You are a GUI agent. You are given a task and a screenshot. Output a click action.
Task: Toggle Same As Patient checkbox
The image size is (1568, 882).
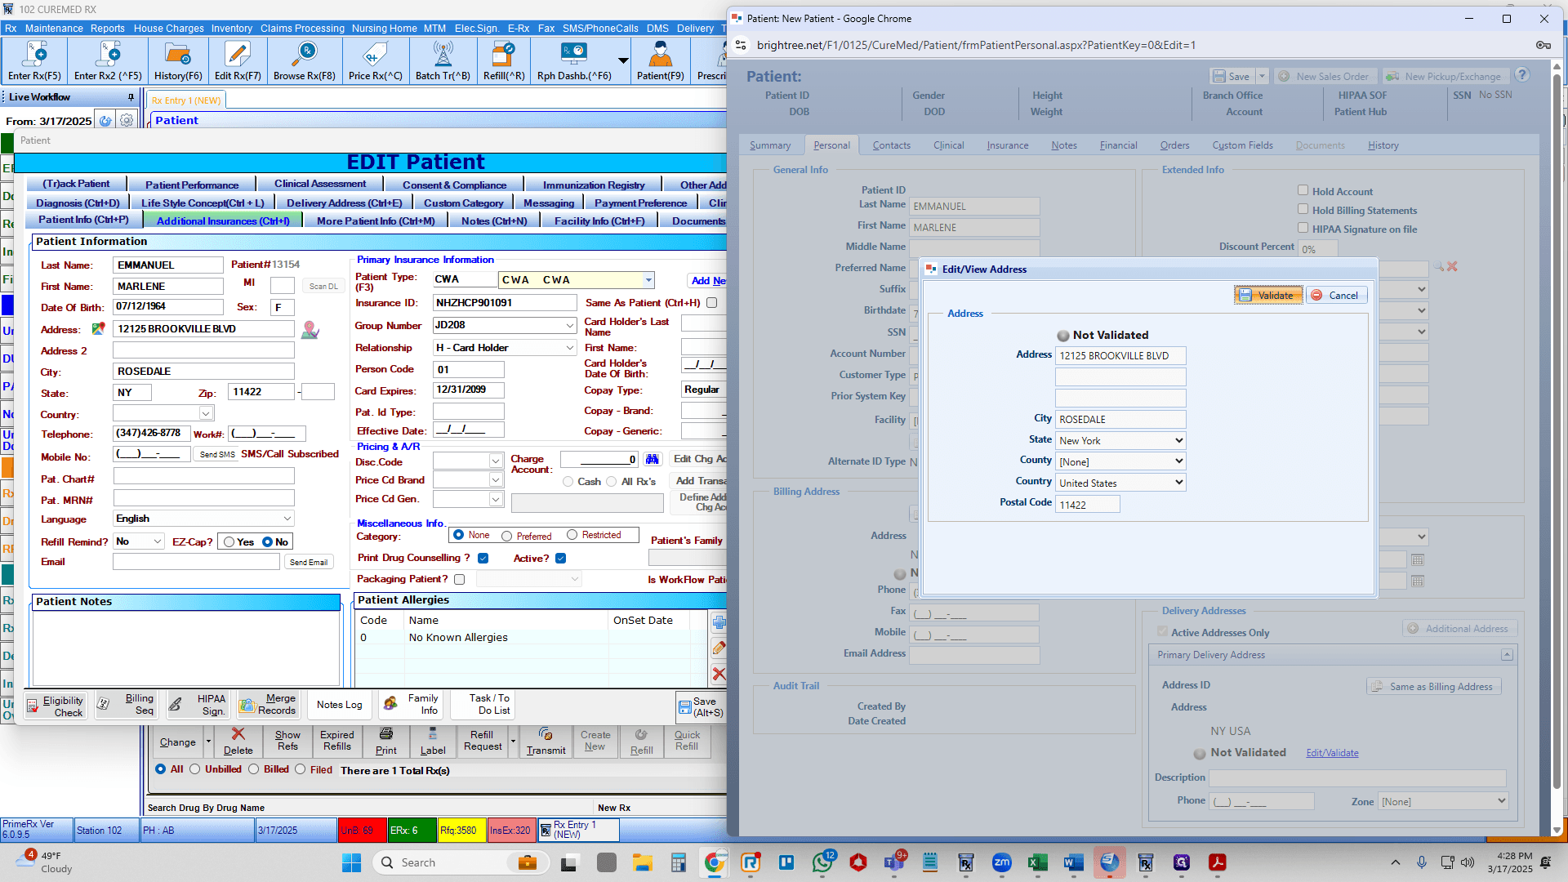point(712,303)
